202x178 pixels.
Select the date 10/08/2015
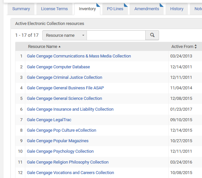181,173
